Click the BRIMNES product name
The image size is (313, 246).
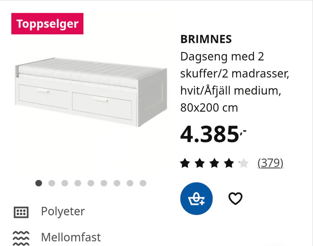click(206, 39)
